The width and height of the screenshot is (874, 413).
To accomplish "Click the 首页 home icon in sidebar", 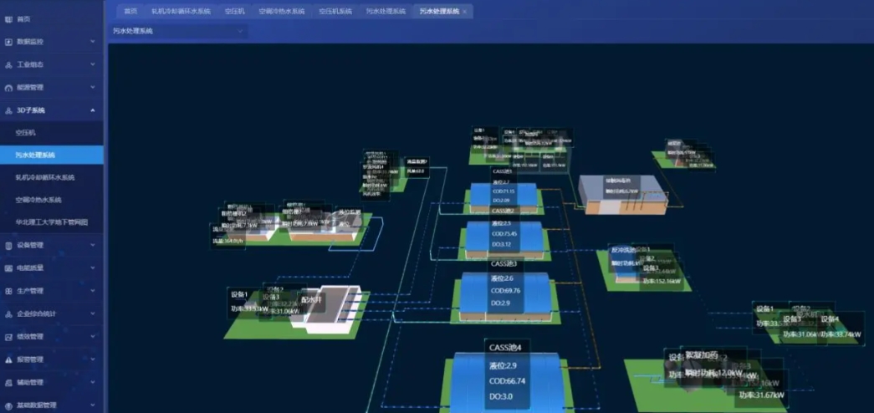I will (x=8, y=18).
